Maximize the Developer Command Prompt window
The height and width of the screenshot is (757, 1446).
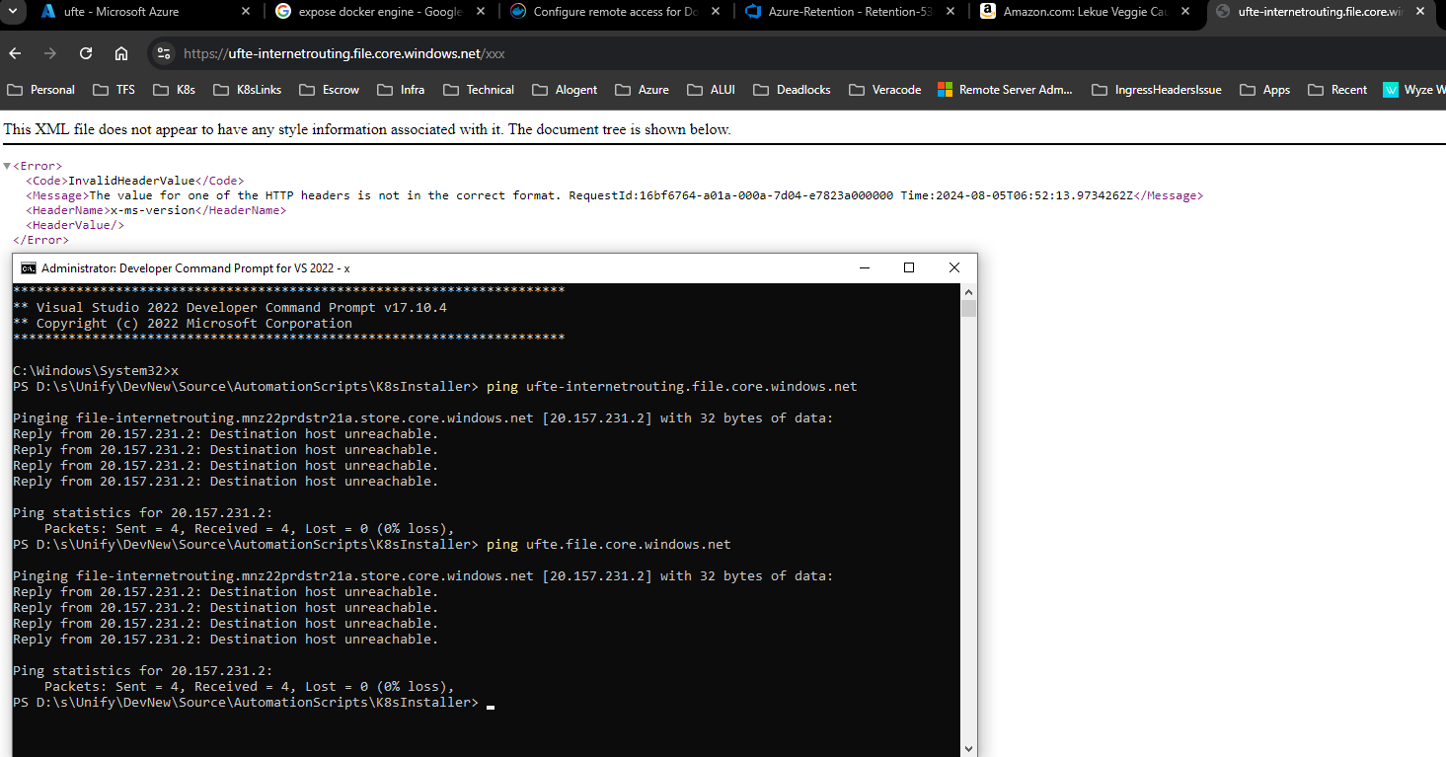point(909,268)
